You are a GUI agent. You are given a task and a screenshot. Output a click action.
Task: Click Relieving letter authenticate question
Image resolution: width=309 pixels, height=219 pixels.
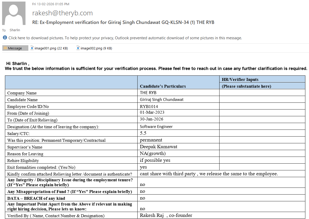coord(69,174)
